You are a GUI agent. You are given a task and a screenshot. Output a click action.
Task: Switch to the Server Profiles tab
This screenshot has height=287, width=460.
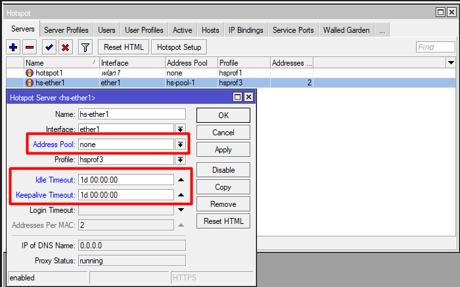(66, 30)
